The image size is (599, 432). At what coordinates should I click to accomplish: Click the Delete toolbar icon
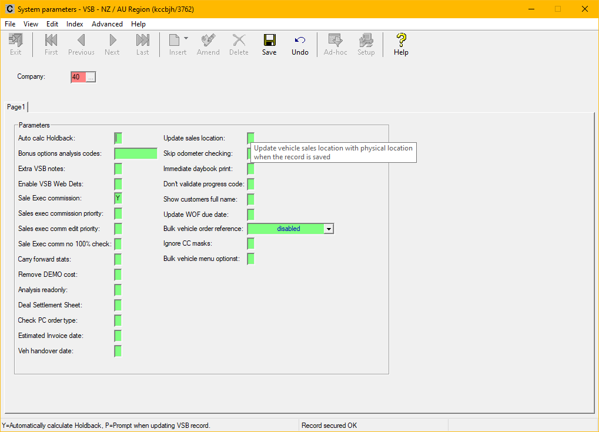click(x=239, y=45)
